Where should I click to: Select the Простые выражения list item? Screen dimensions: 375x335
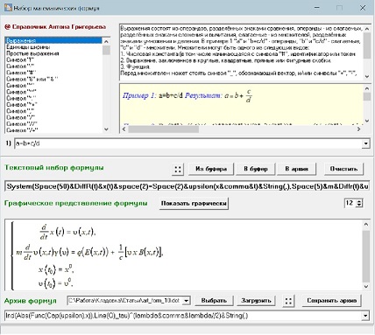click(53, 53)
